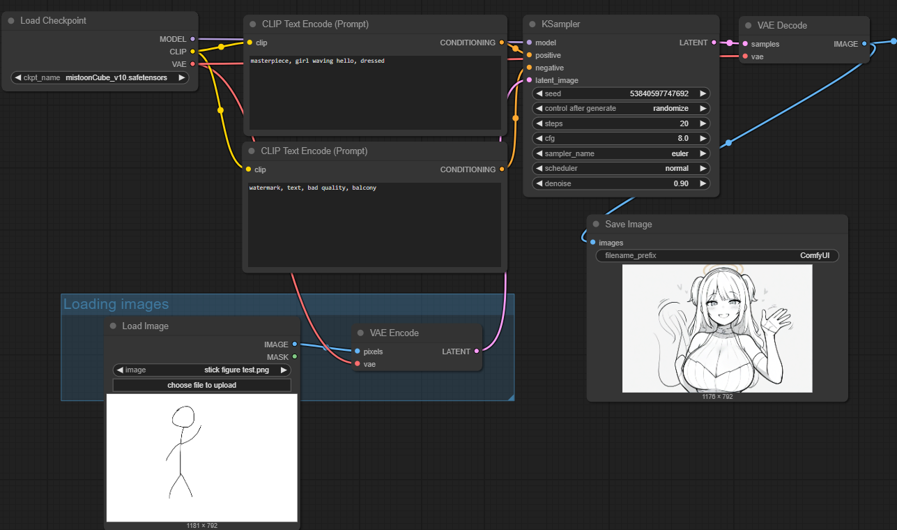This screenshot has width=897, height=530.
Task: Open the scheduler normal dropdown
Action: [x=622, y=169]
